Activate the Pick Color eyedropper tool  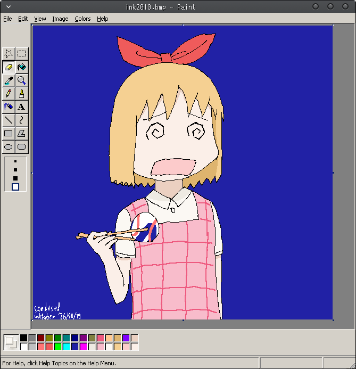[x=9, y=80]
